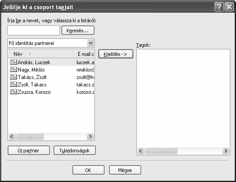Click the contact card icon beside Zsuzsa, Korozsi

pos(14,92)
